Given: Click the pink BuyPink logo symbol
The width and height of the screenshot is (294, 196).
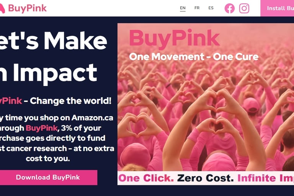Looking at the screenshot, I should pos(2,8).
